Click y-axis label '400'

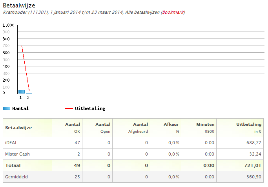[x=6, y=66]
